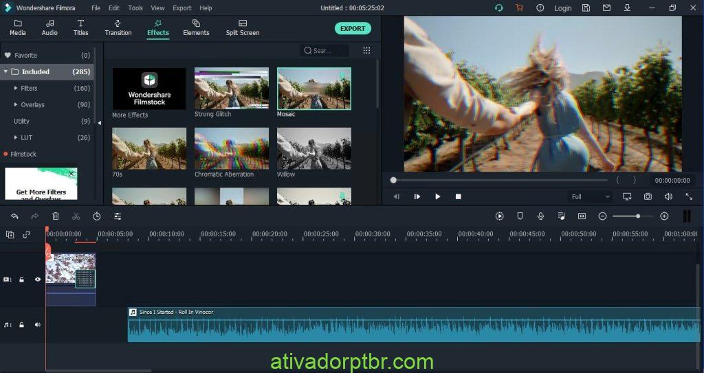Toggle lock on the audio track
Viewport: 704px width, 373px height.
(x=21, y=324)
